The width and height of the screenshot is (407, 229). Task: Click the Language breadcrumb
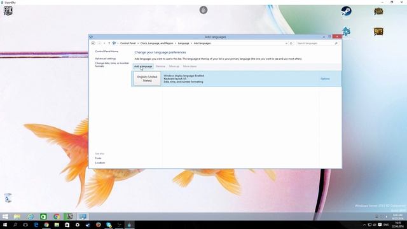184,43
